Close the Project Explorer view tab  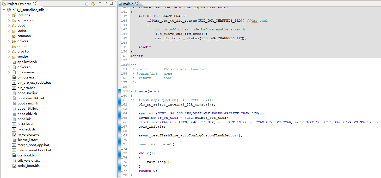(35, 4)
